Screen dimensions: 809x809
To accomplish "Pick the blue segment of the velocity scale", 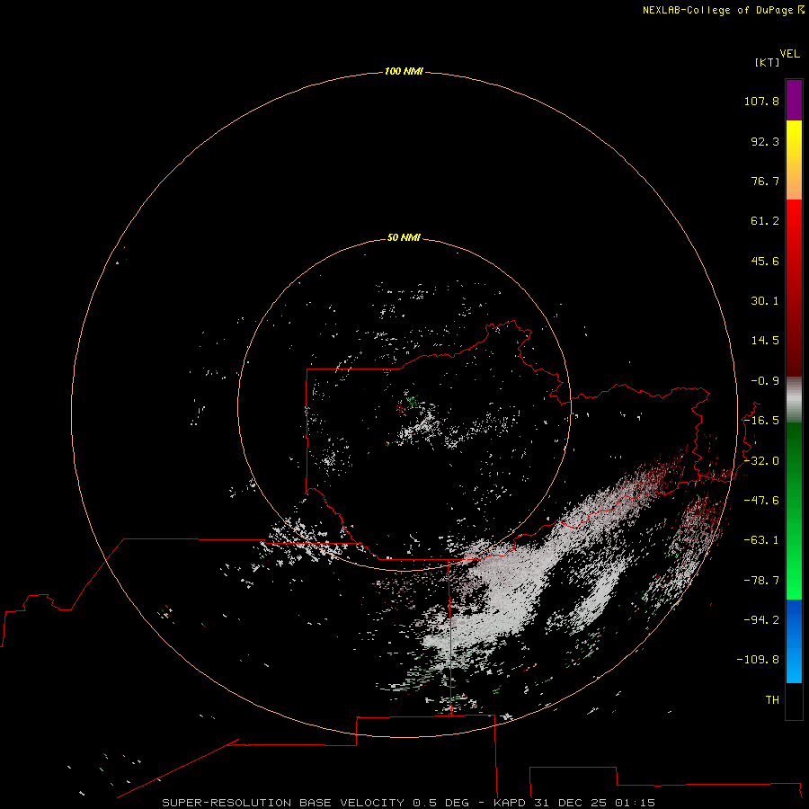I will click(x=794, y=641).
